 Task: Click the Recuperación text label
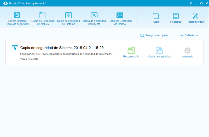tap(131, 56)
